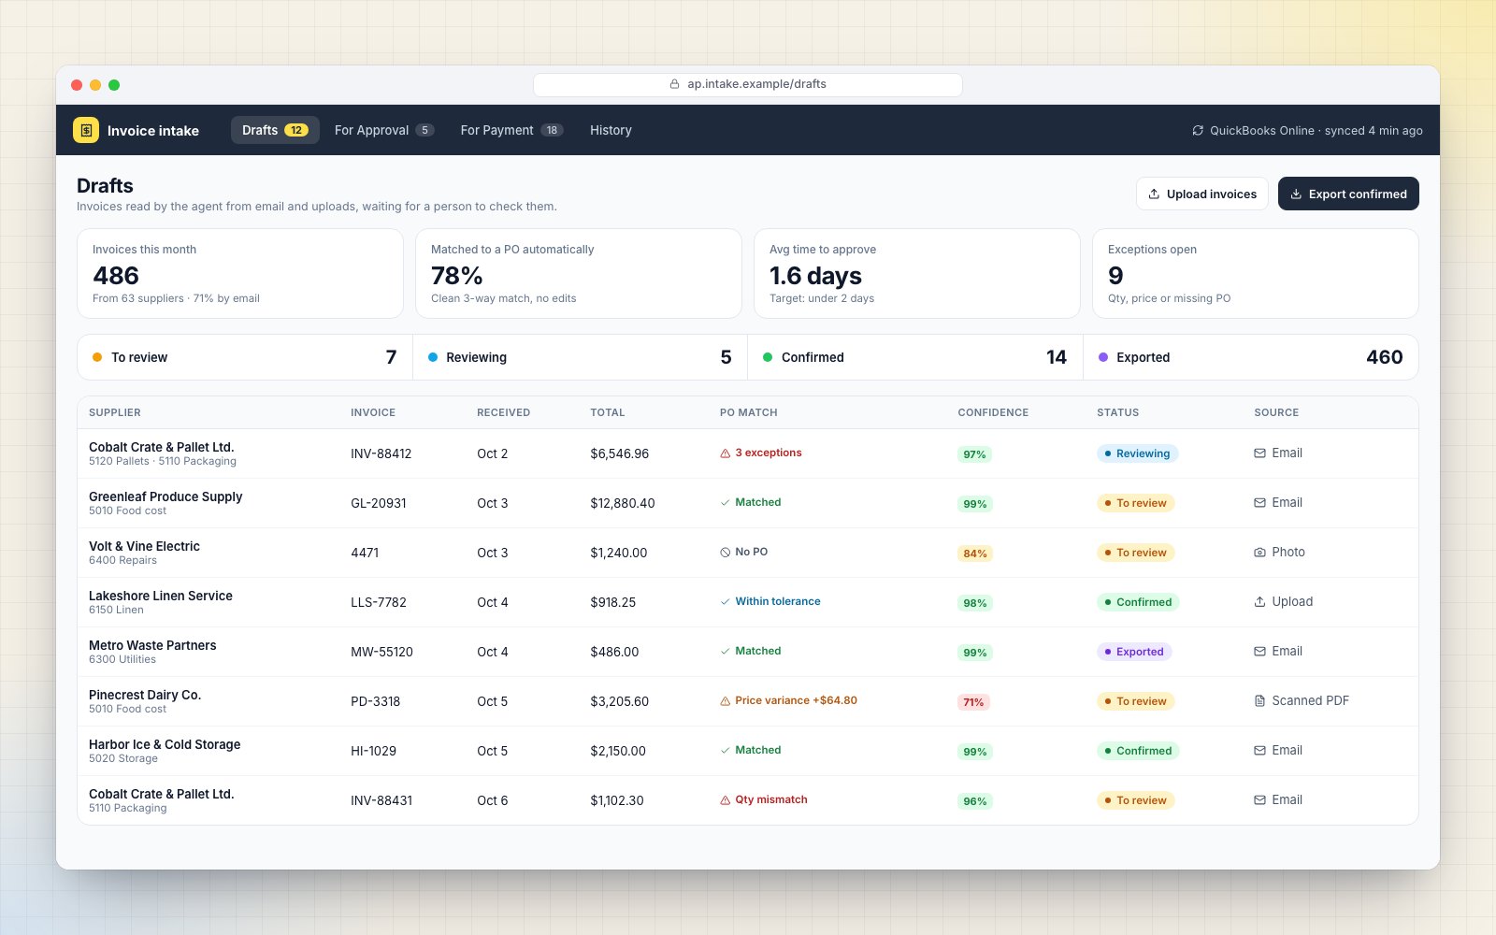Filter by the Reviewing segment

tap(580, 357)
